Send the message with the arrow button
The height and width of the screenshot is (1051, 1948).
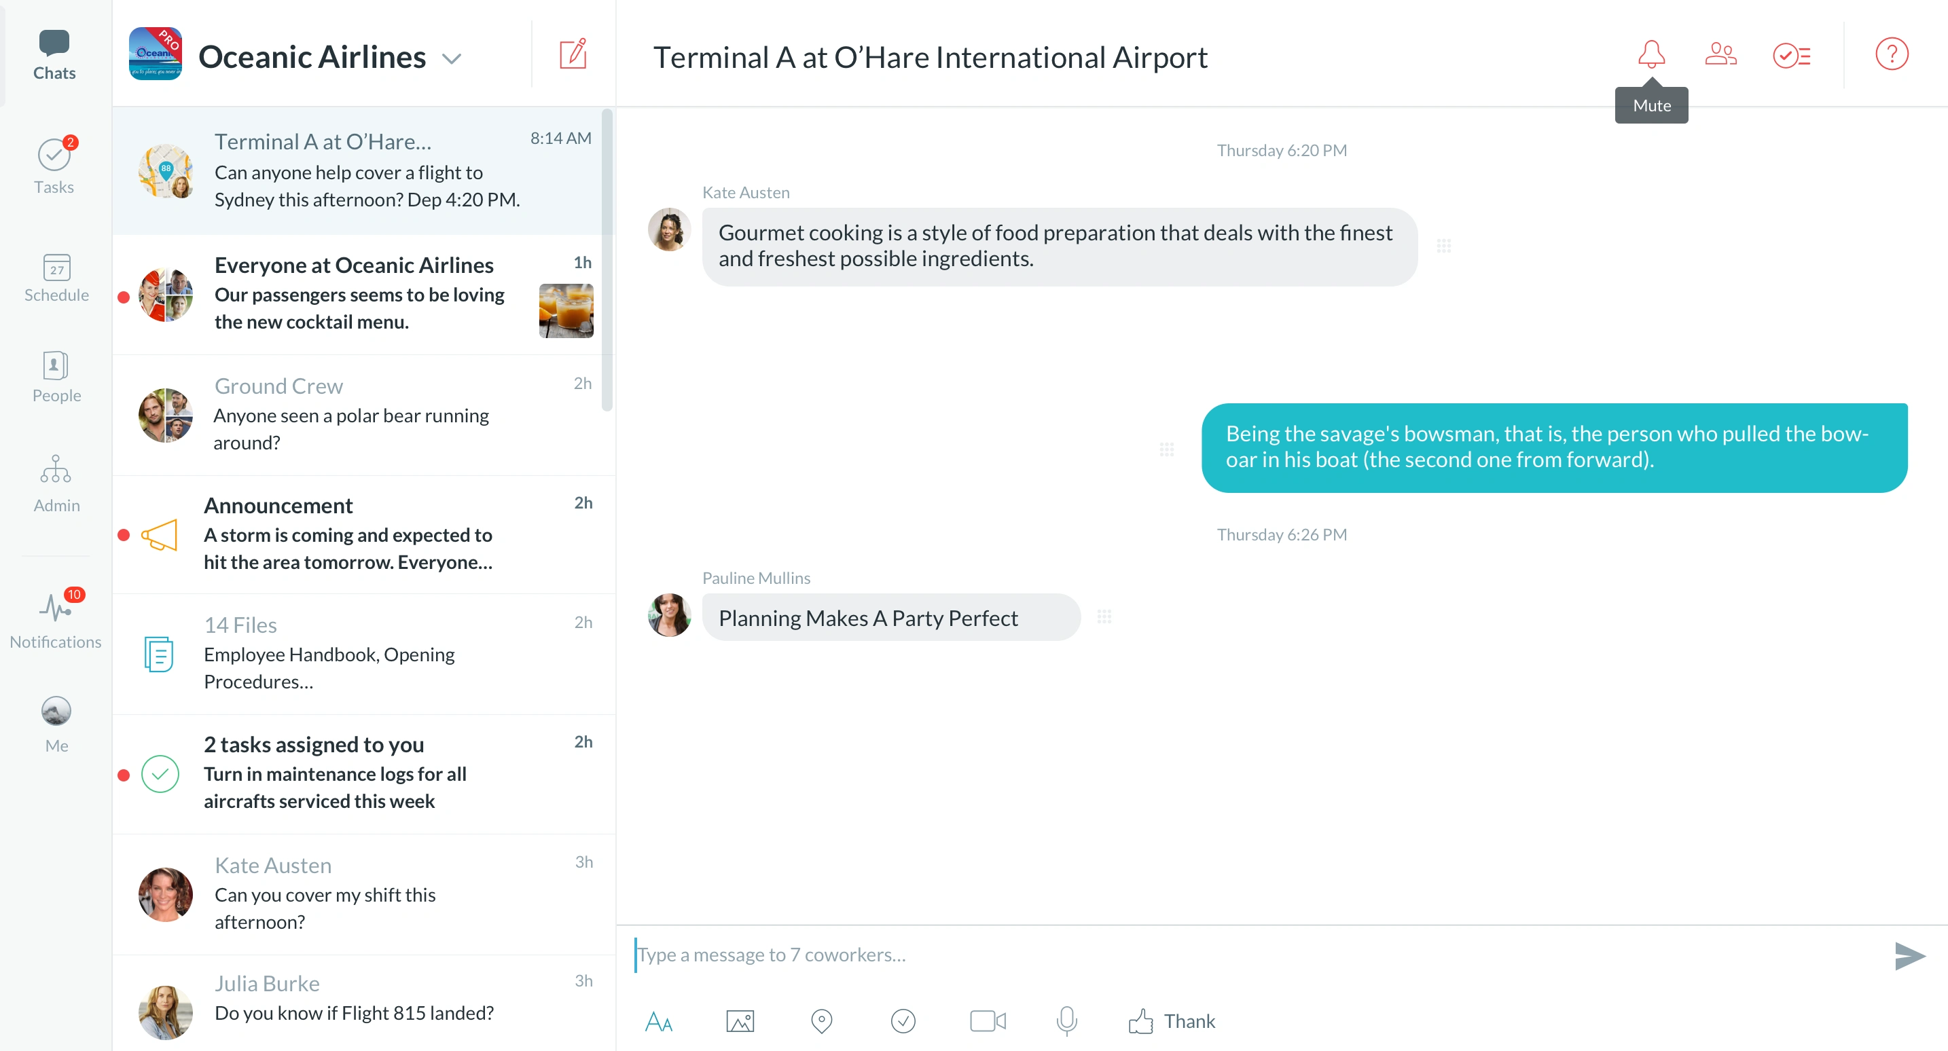pos(1909,956)
